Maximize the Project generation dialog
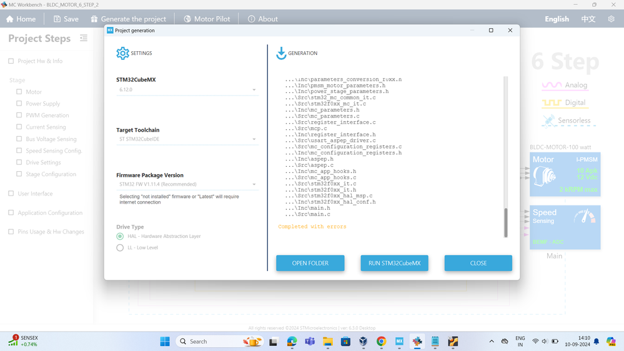This screenshot has width=624, height=351. tap(491, 30)
